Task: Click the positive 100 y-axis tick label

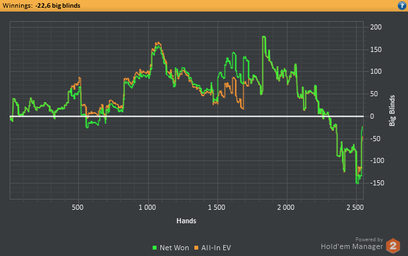Action: [x=376, y=71]
